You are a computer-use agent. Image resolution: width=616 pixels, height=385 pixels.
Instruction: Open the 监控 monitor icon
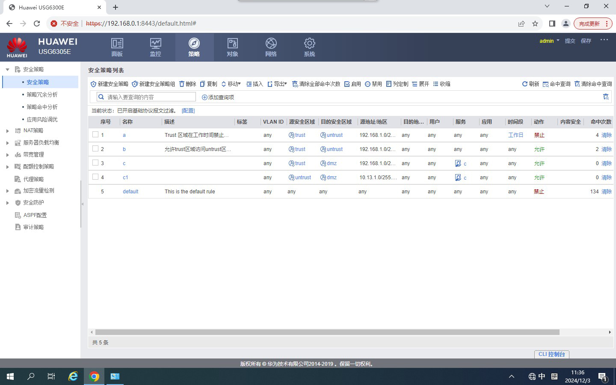155,44
